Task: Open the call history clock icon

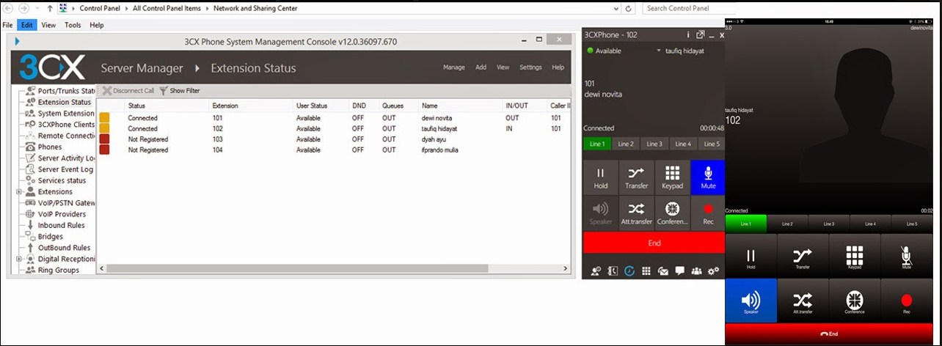Action: coord(629,270)
